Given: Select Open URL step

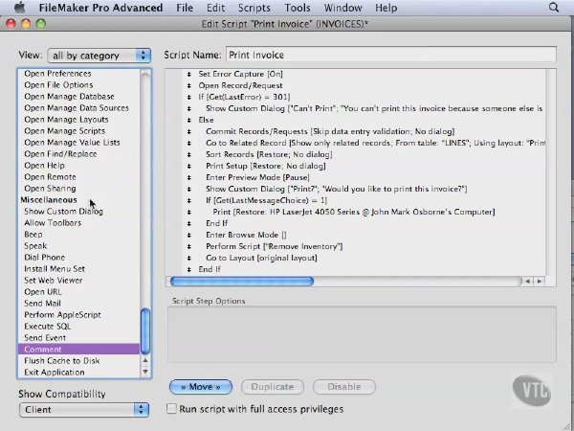Looking at the screenshot, I should pos(78,292).
